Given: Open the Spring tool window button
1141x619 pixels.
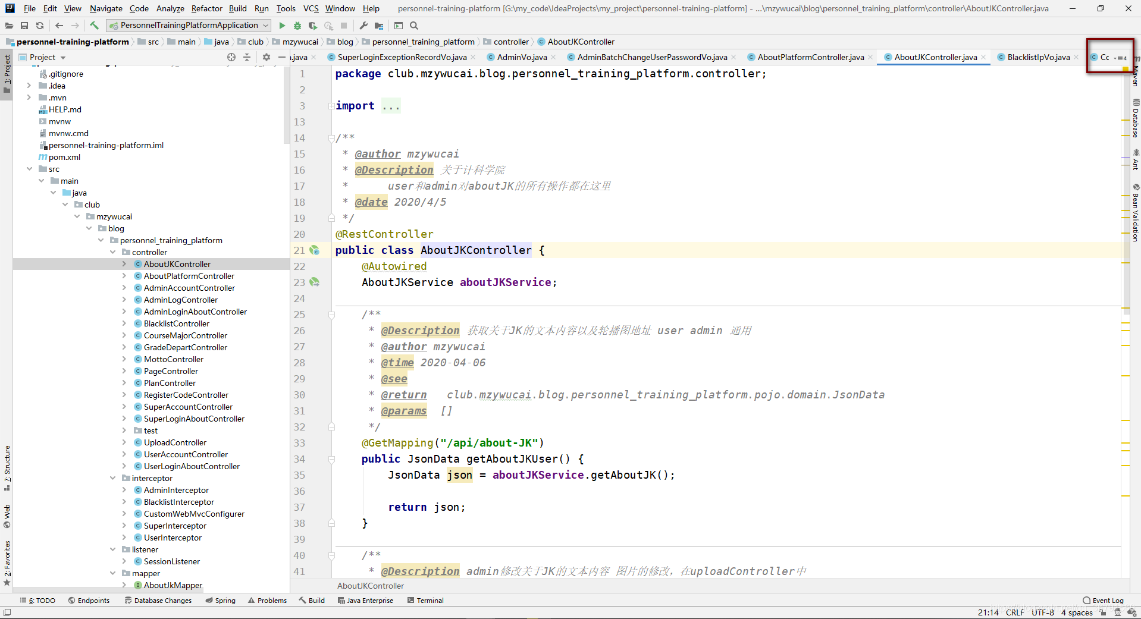Looking at the screenshot, I should pos(220,601).
